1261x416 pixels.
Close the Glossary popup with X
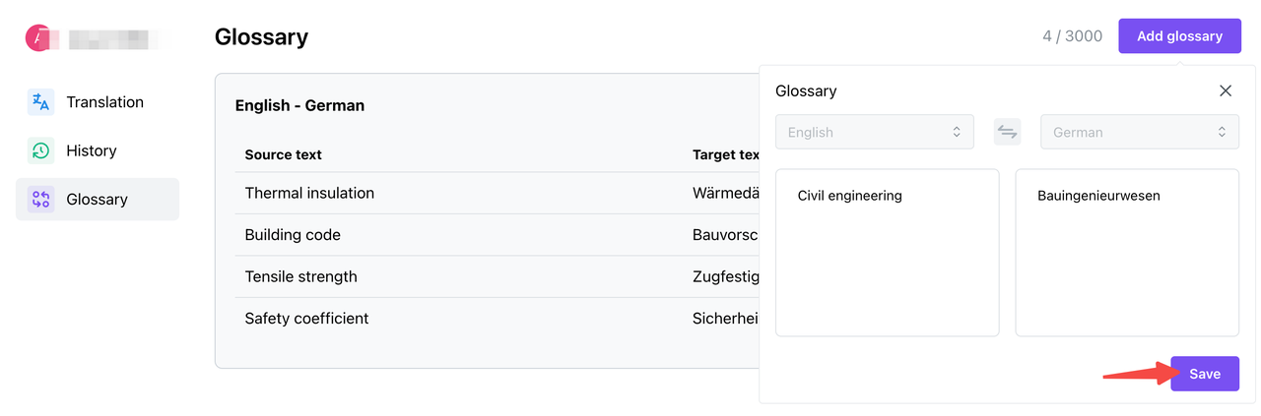pos(1226,90)
